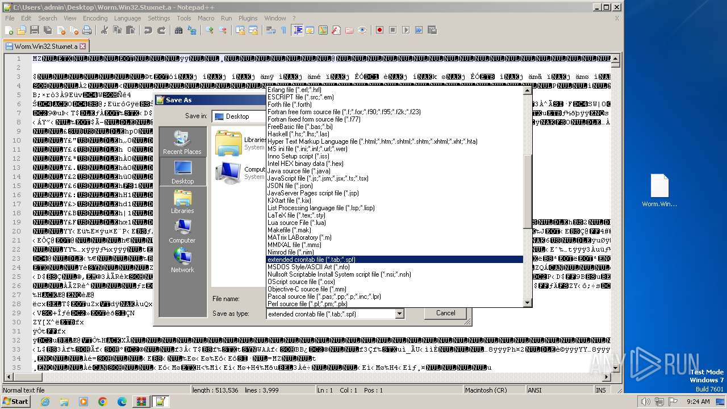Open the Plugins menu

pyautogui.click(x=248, y=18)
